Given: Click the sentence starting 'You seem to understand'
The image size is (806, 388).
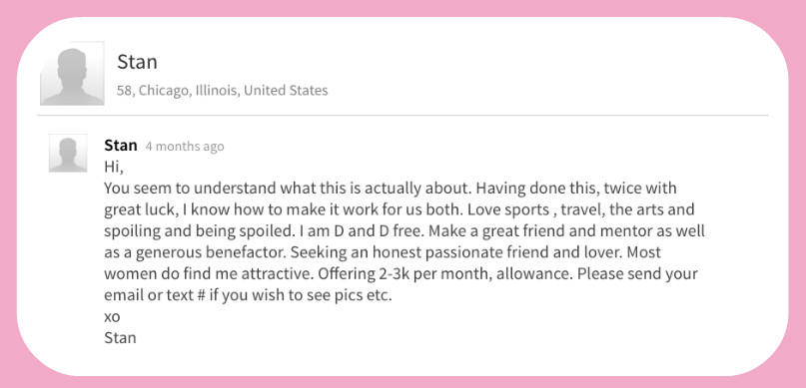Looking at the screenshot, I should pos(288,189).
